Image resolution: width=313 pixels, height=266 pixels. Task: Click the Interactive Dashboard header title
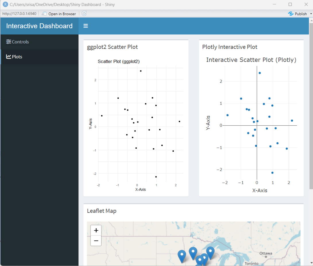39,26
